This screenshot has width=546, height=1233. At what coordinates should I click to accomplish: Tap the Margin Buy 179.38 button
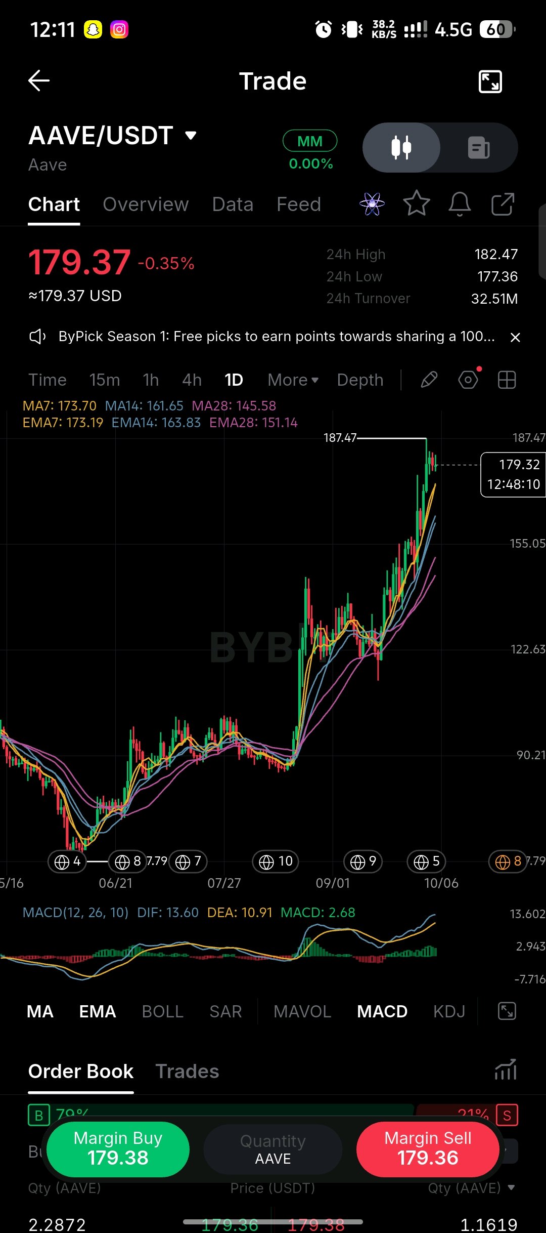point(118,1149)
